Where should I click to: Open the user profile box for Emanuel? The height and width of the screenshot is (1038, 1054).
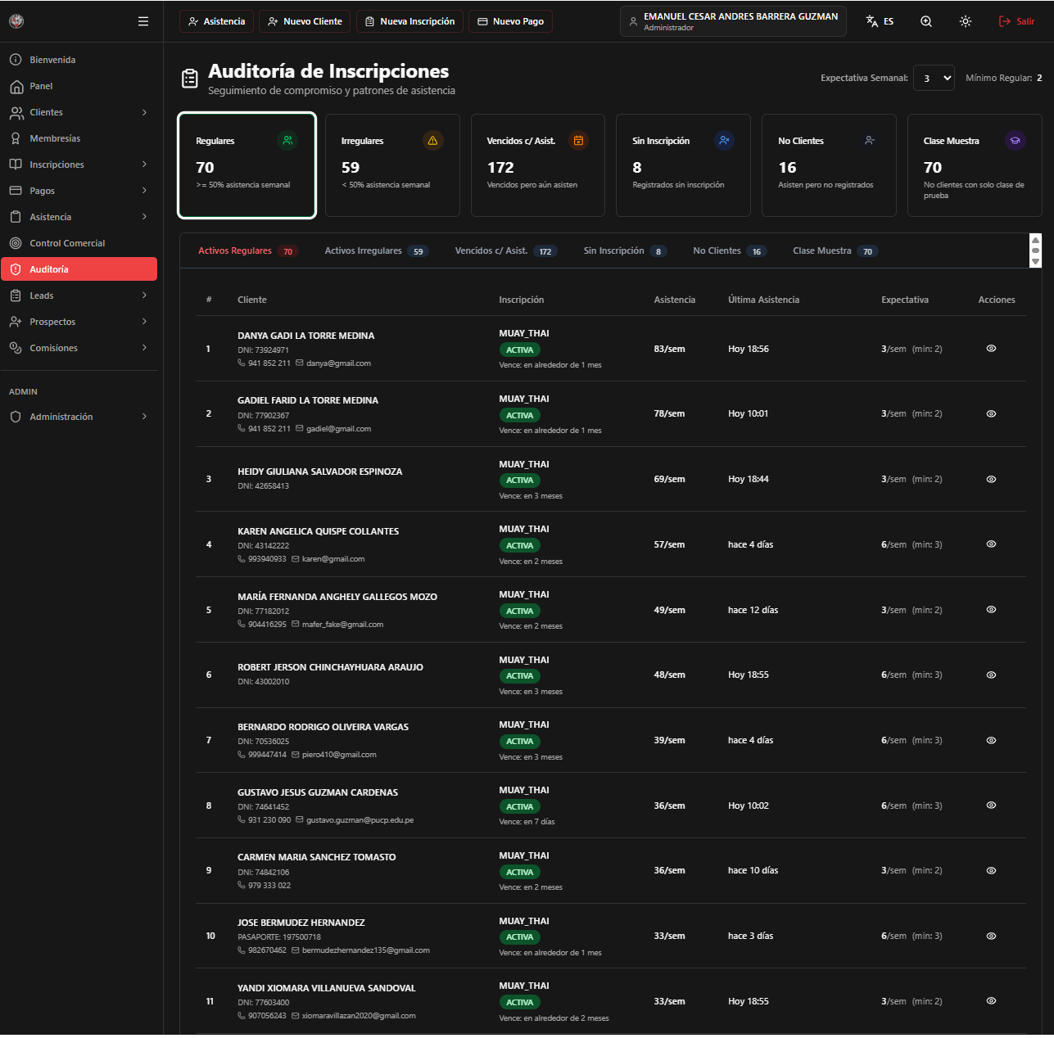[733, 21]
